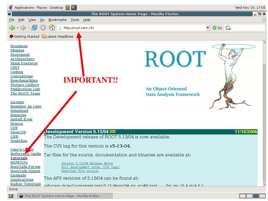Open the Applications panel menu
268x201 pixels.
click(x=24, y=8)
